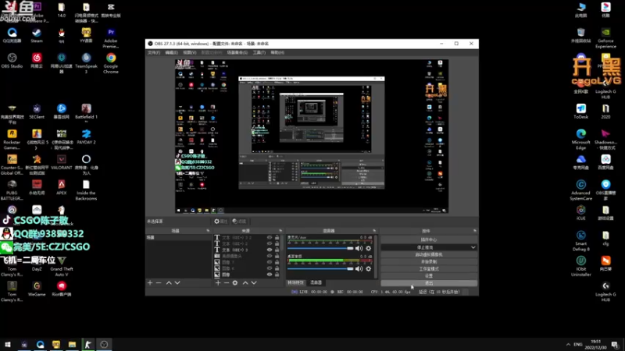Add a new scene with plus icon
The image size is (625, 351).
tap(150, 282)
